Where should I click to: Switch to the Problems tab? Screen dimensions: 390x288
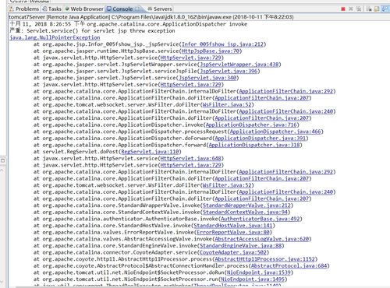24,9
